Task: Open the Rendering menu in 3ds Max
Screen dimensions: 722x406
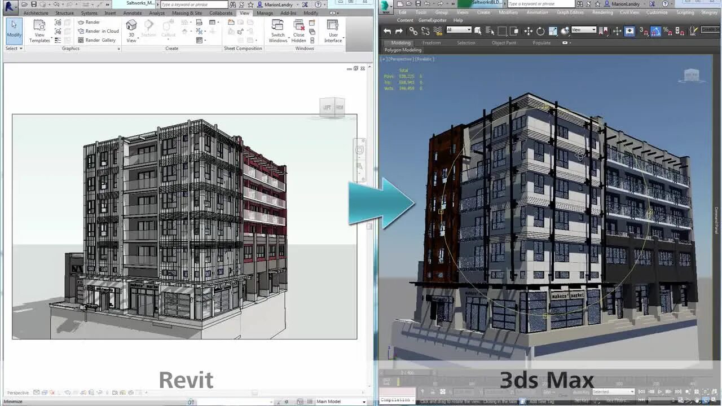Action: (x=602, y=12)
